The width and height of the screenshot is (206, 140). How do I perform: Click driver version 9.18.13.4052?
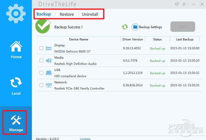(x=132, y=48)
